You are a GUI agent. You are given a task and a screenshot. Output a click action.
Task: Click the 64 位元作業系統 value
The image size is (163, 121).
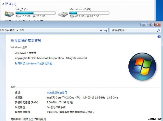[x=56, y=107]
